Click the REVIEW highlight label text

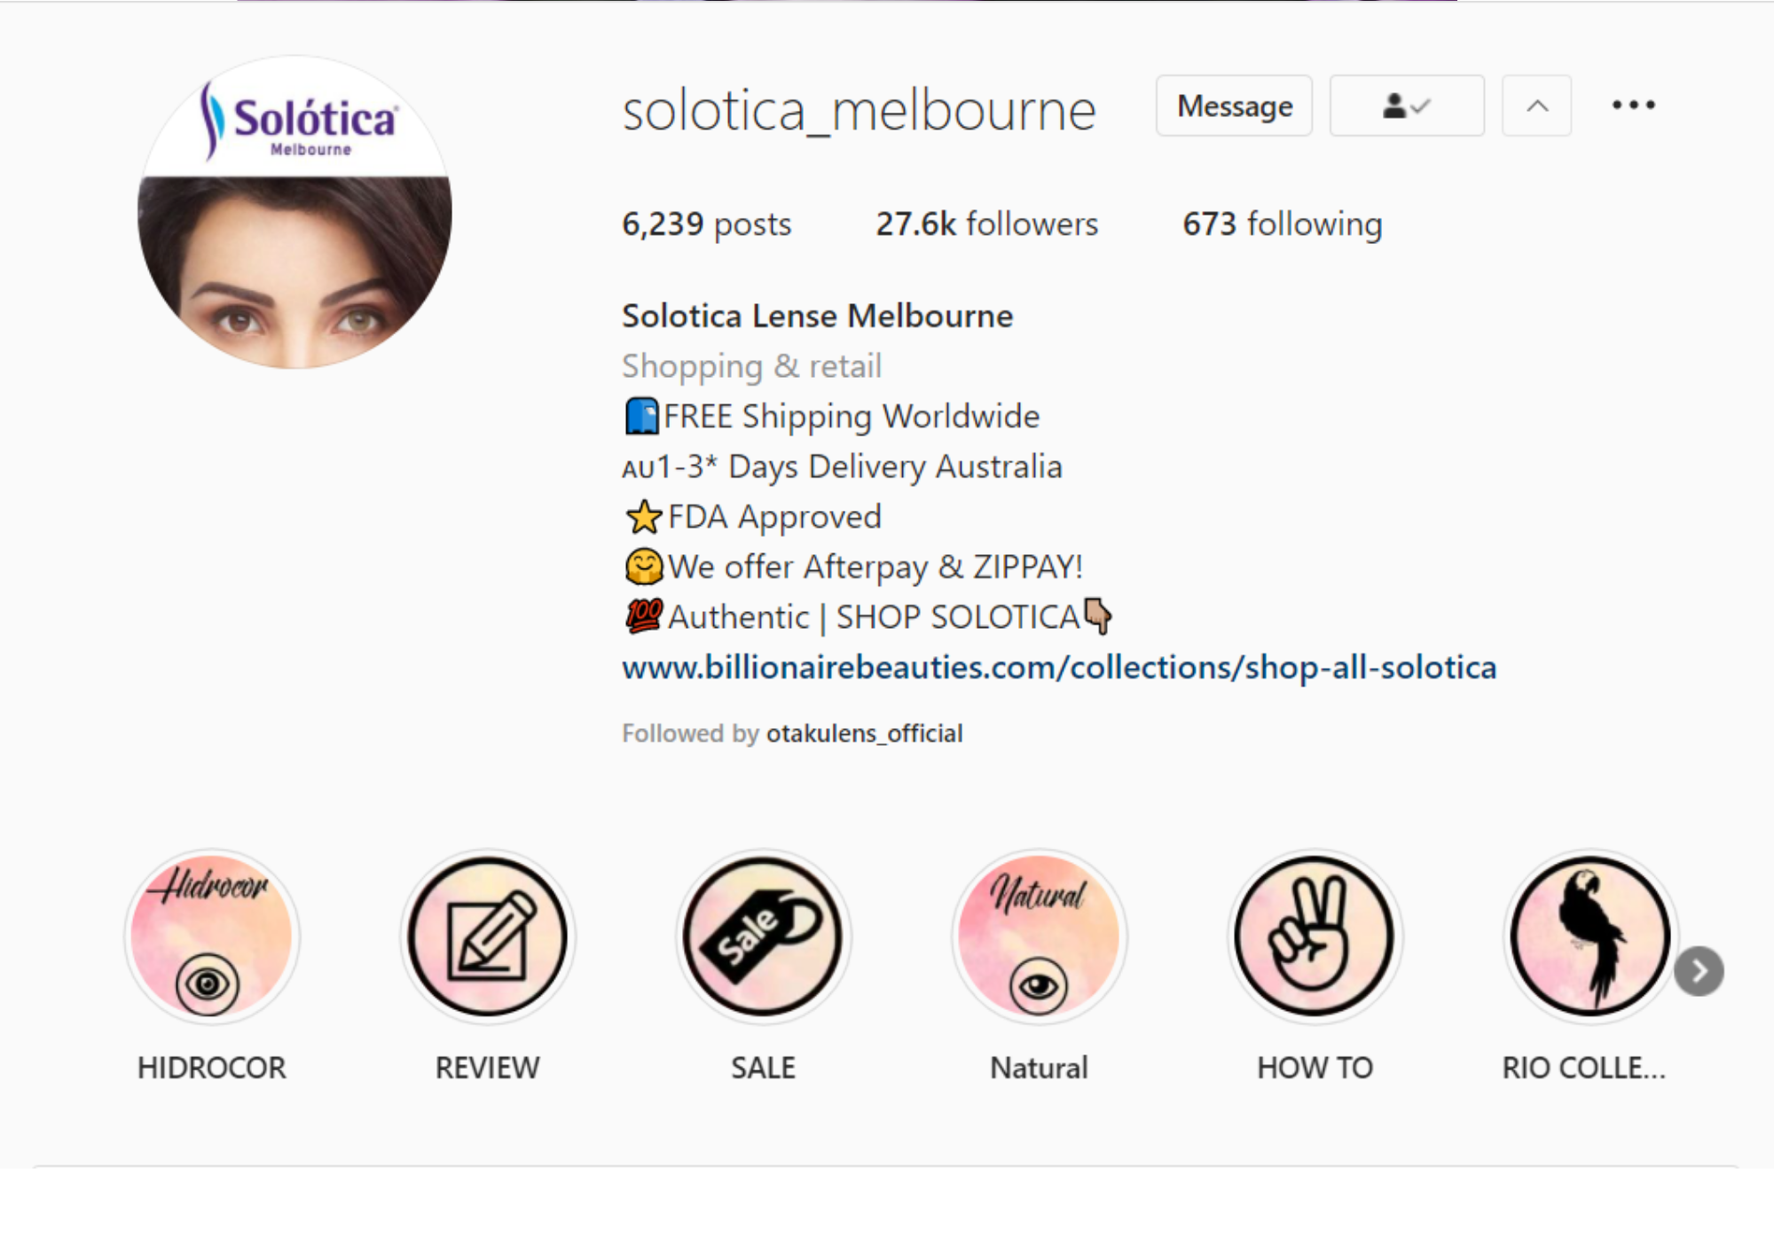click(487, 1068)
